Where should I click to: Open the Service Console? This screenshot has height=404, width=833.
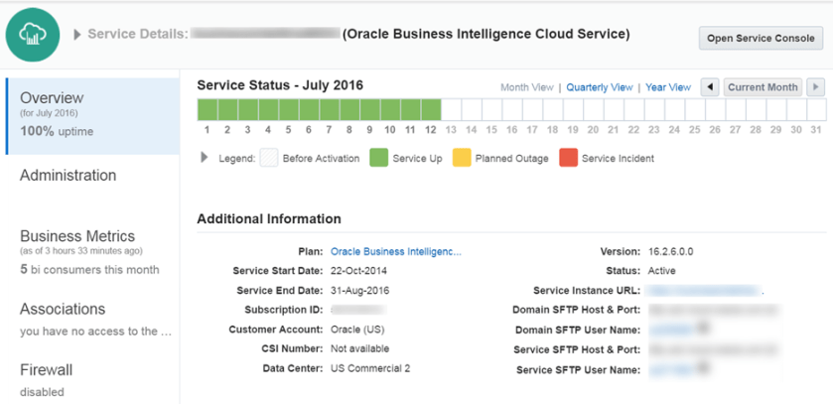761,39
